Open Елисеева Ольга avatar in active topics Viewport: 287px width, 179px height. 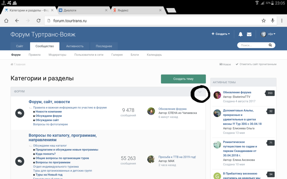click(217, 113)
